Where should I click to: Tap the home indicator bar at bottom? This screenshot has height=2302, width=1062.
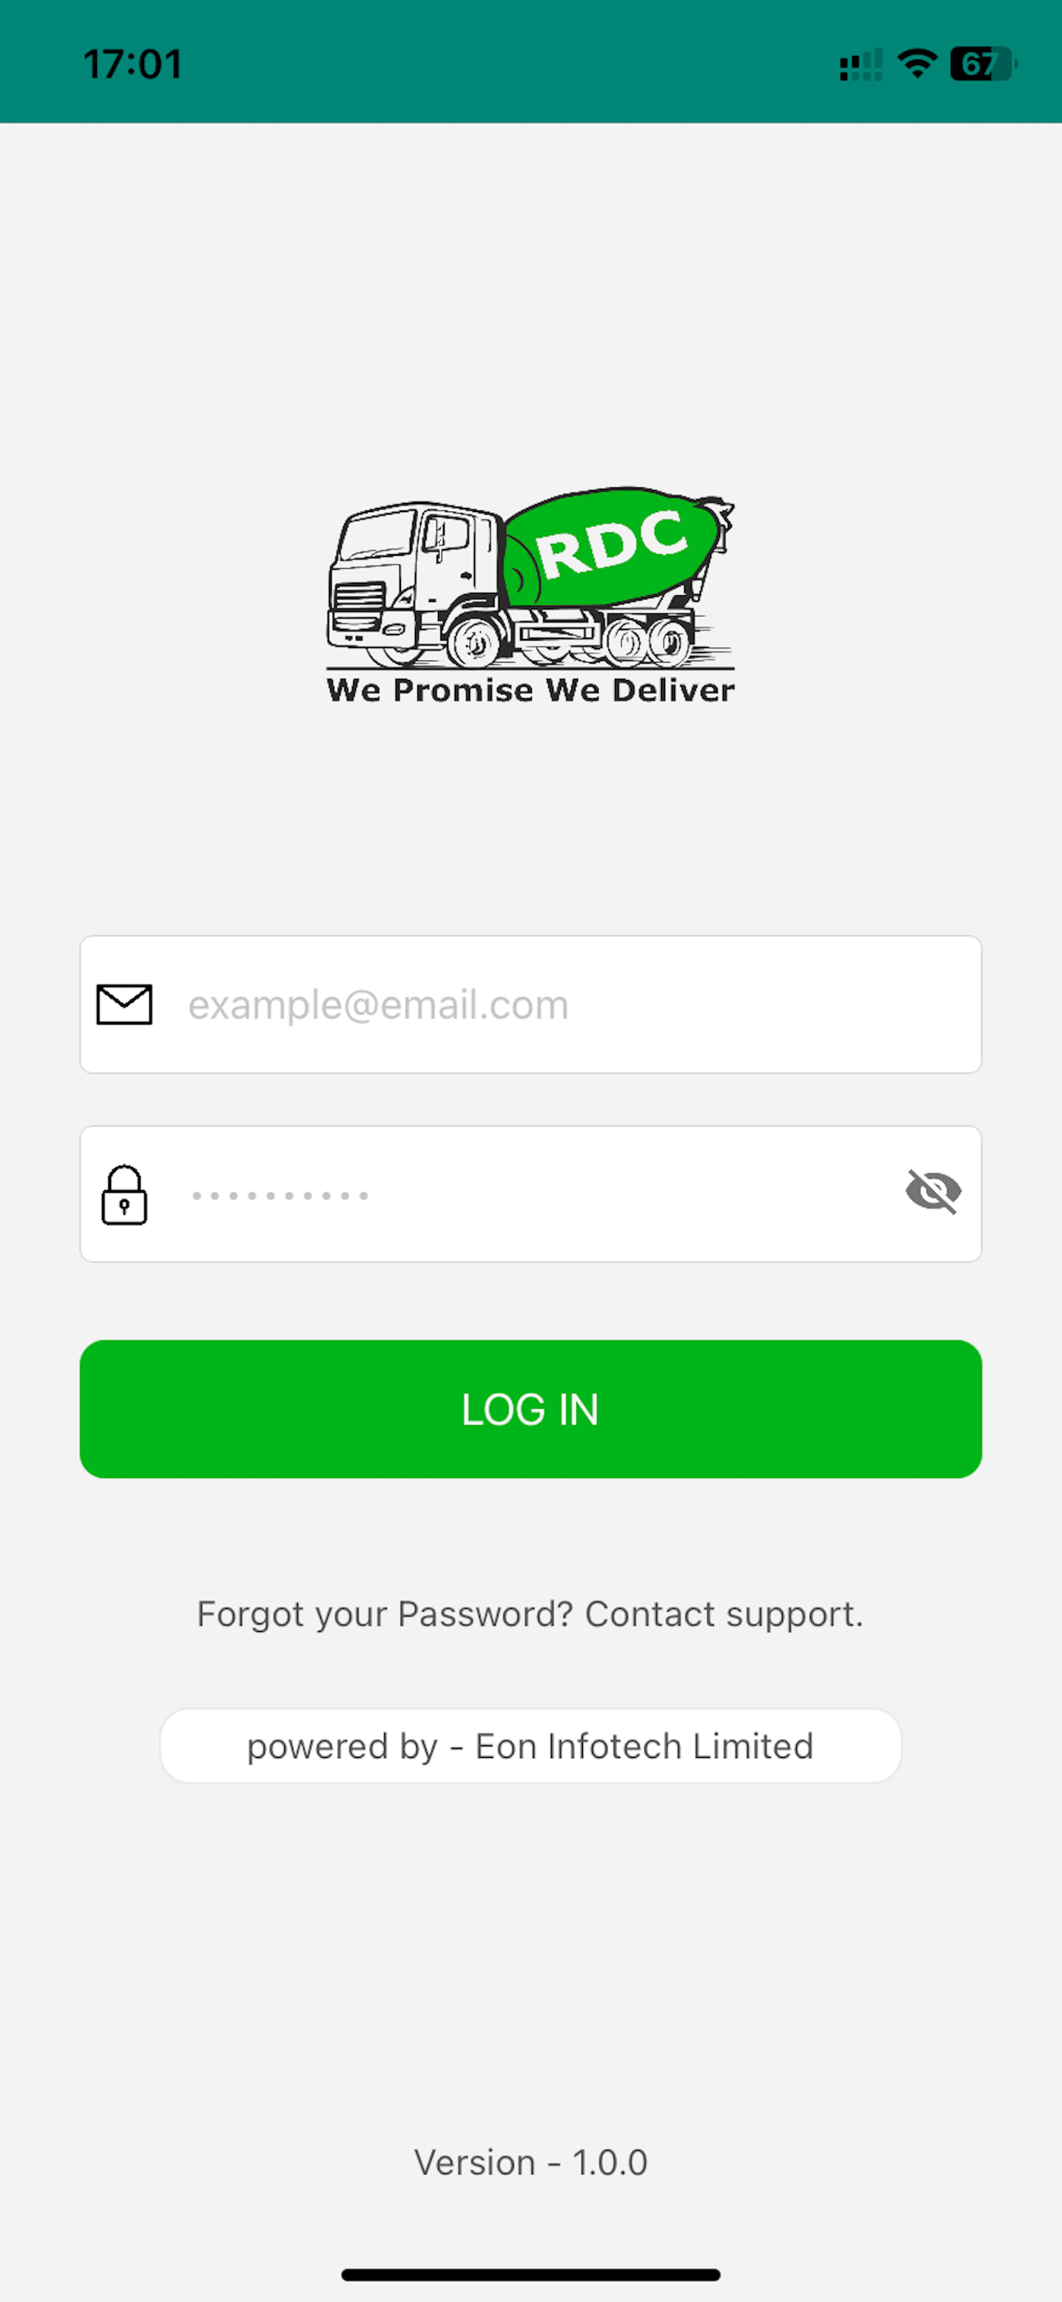[x=531, y=2274]
